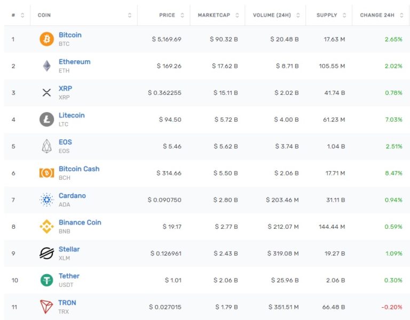Open the Tether coin link
This screenshot has width=410, height=320.
[x=69, y=276]
